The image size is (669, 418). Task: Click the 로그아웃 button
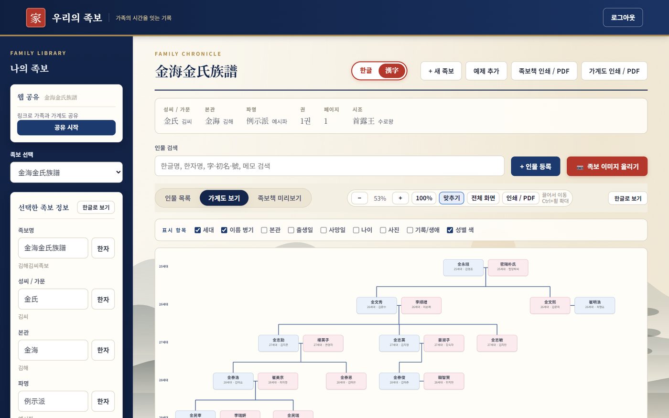pos(623,18)
